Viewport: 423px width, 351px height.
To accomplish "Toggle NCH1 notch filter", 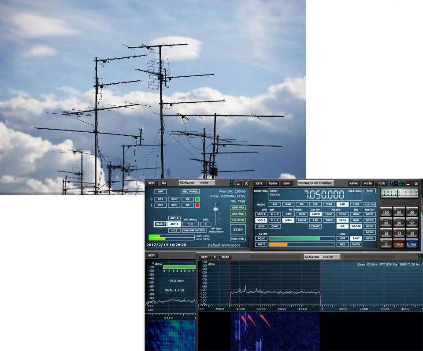I will click(370, 214).
